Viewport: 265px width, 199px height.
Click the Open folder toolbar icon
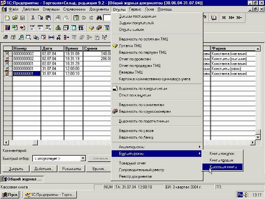15,18
